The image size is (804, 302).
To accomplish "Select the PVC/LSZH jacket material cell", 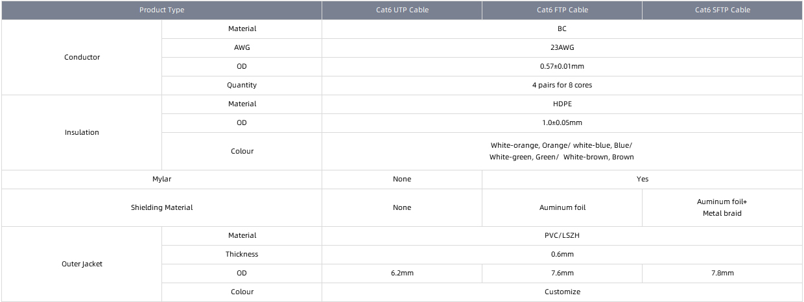I will 562,235.
